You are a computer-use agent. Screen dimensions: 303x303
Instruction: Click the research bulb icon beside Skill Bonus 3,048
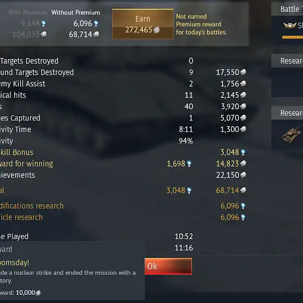pyautogui.click(x=243, y=152)
